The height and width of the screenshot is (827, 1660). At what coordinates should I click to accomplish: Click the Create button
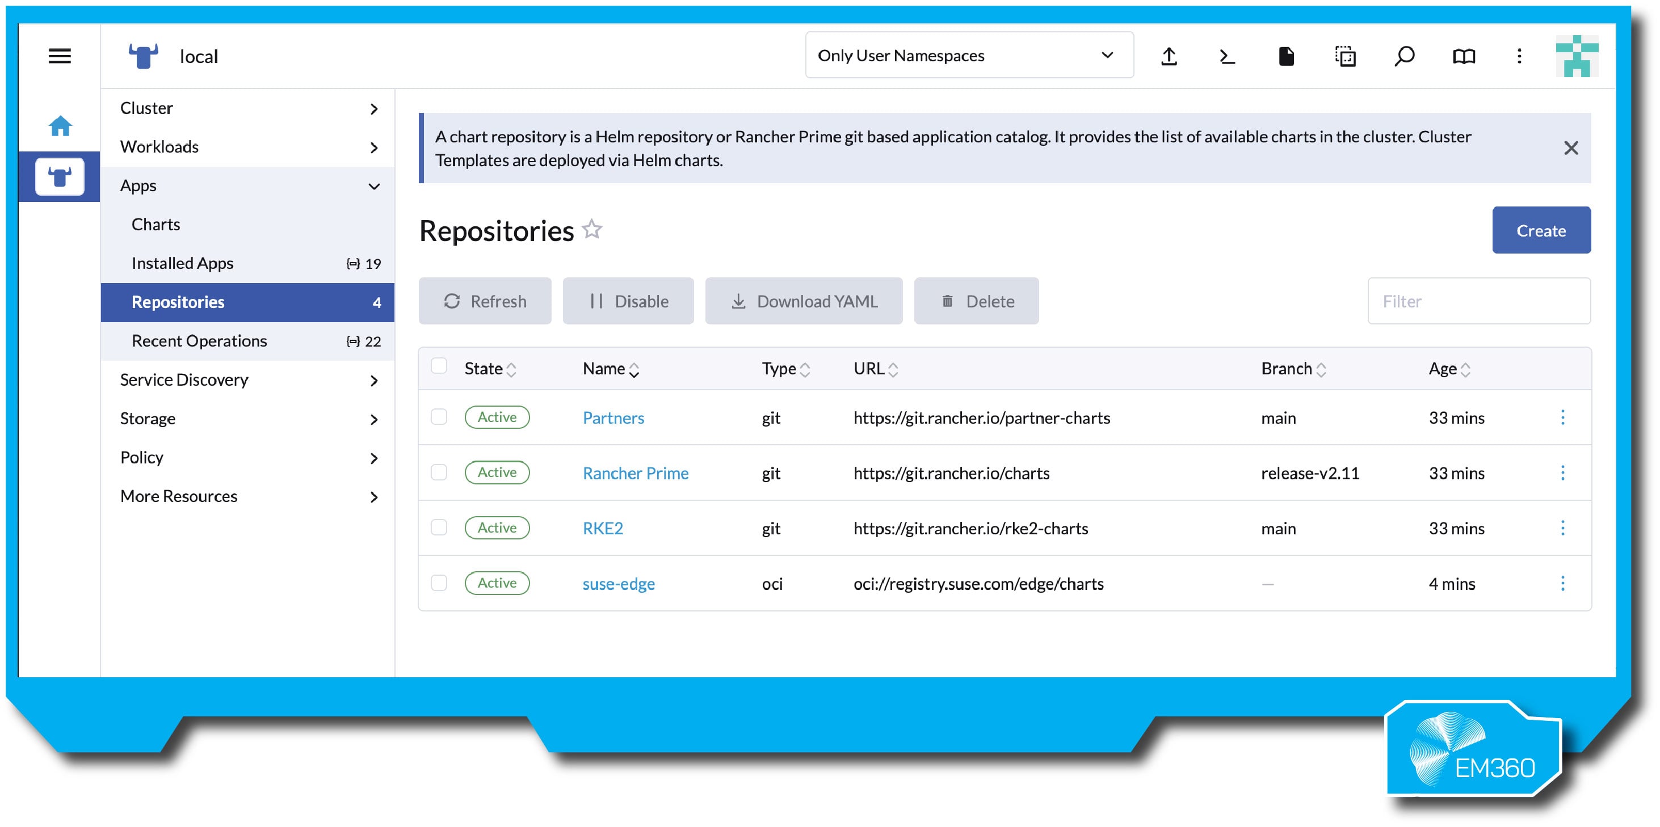pos(1541,230)
